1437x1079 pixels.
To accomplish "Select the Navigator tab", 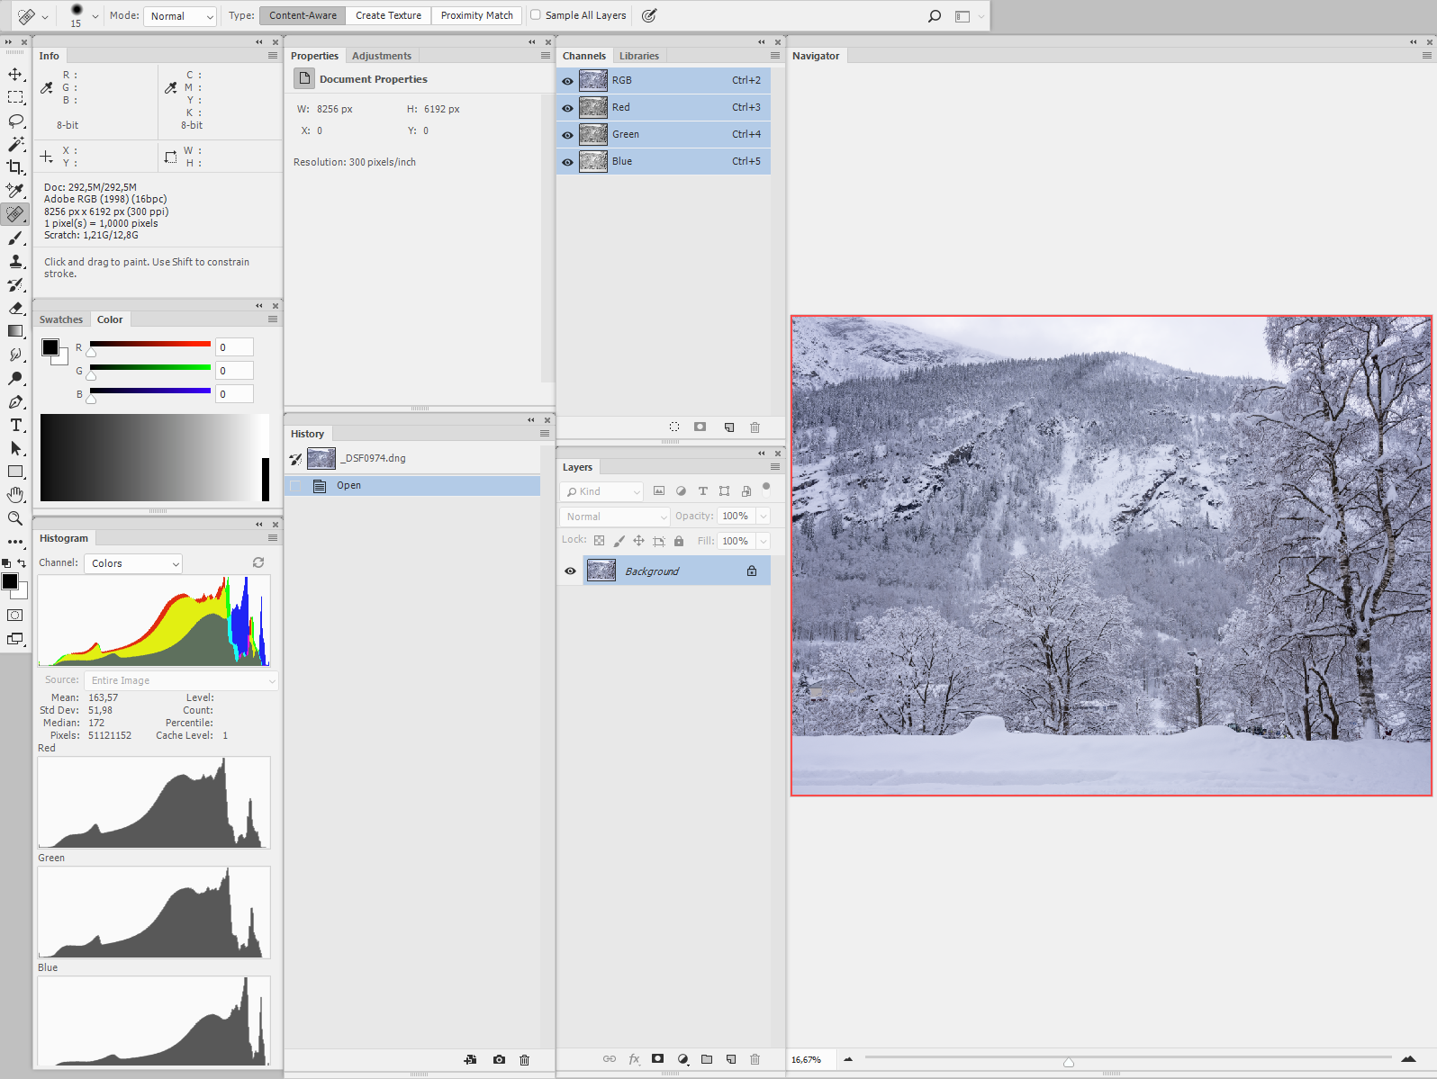I will 816,56.
